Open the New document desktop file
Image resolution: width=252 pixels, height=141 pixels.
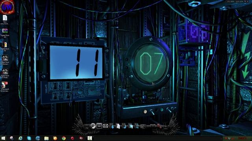pyautogui.click(x=5, y=20)
